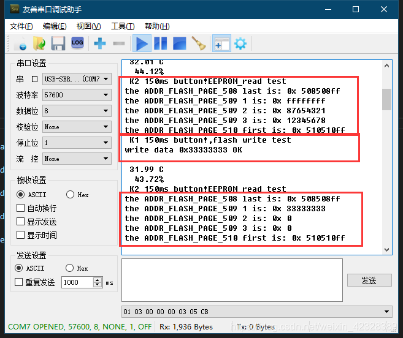Click the '43.72%' humidity line

[x=149, y=179]
